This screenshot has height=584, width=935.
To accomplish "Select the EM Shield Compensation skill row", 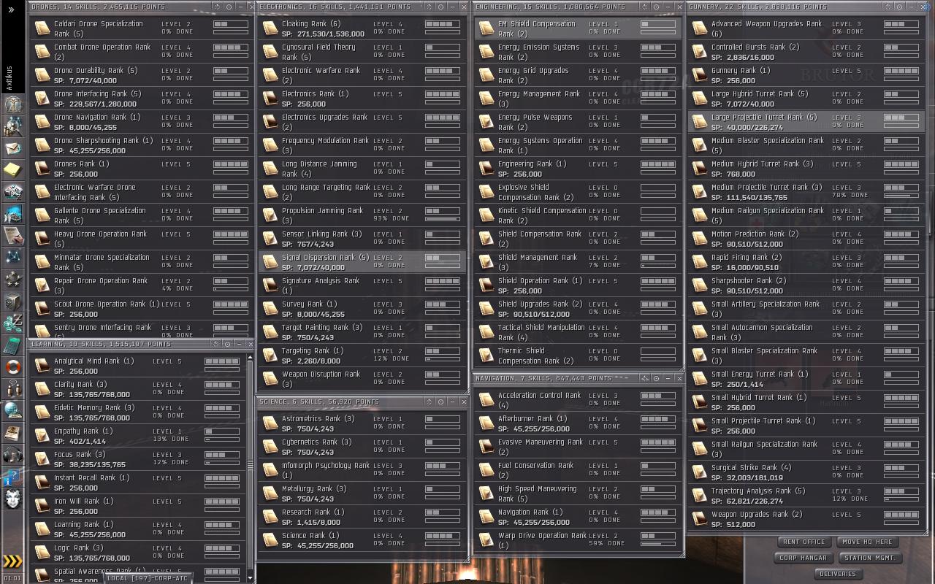I will tap(578, 28).
